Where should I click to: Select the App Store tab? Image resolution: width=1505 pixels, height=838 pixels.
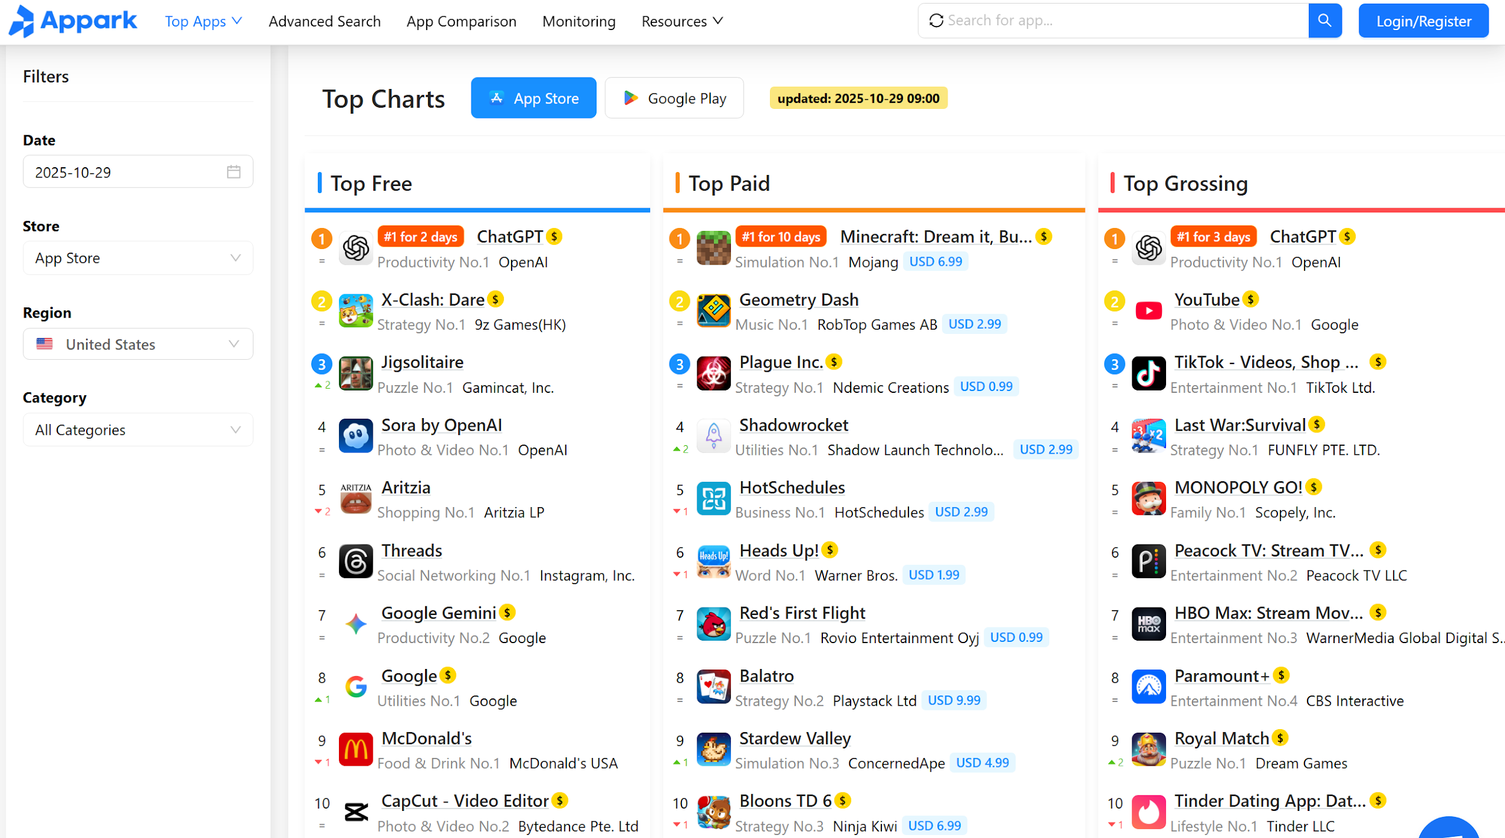coord(533,98)
